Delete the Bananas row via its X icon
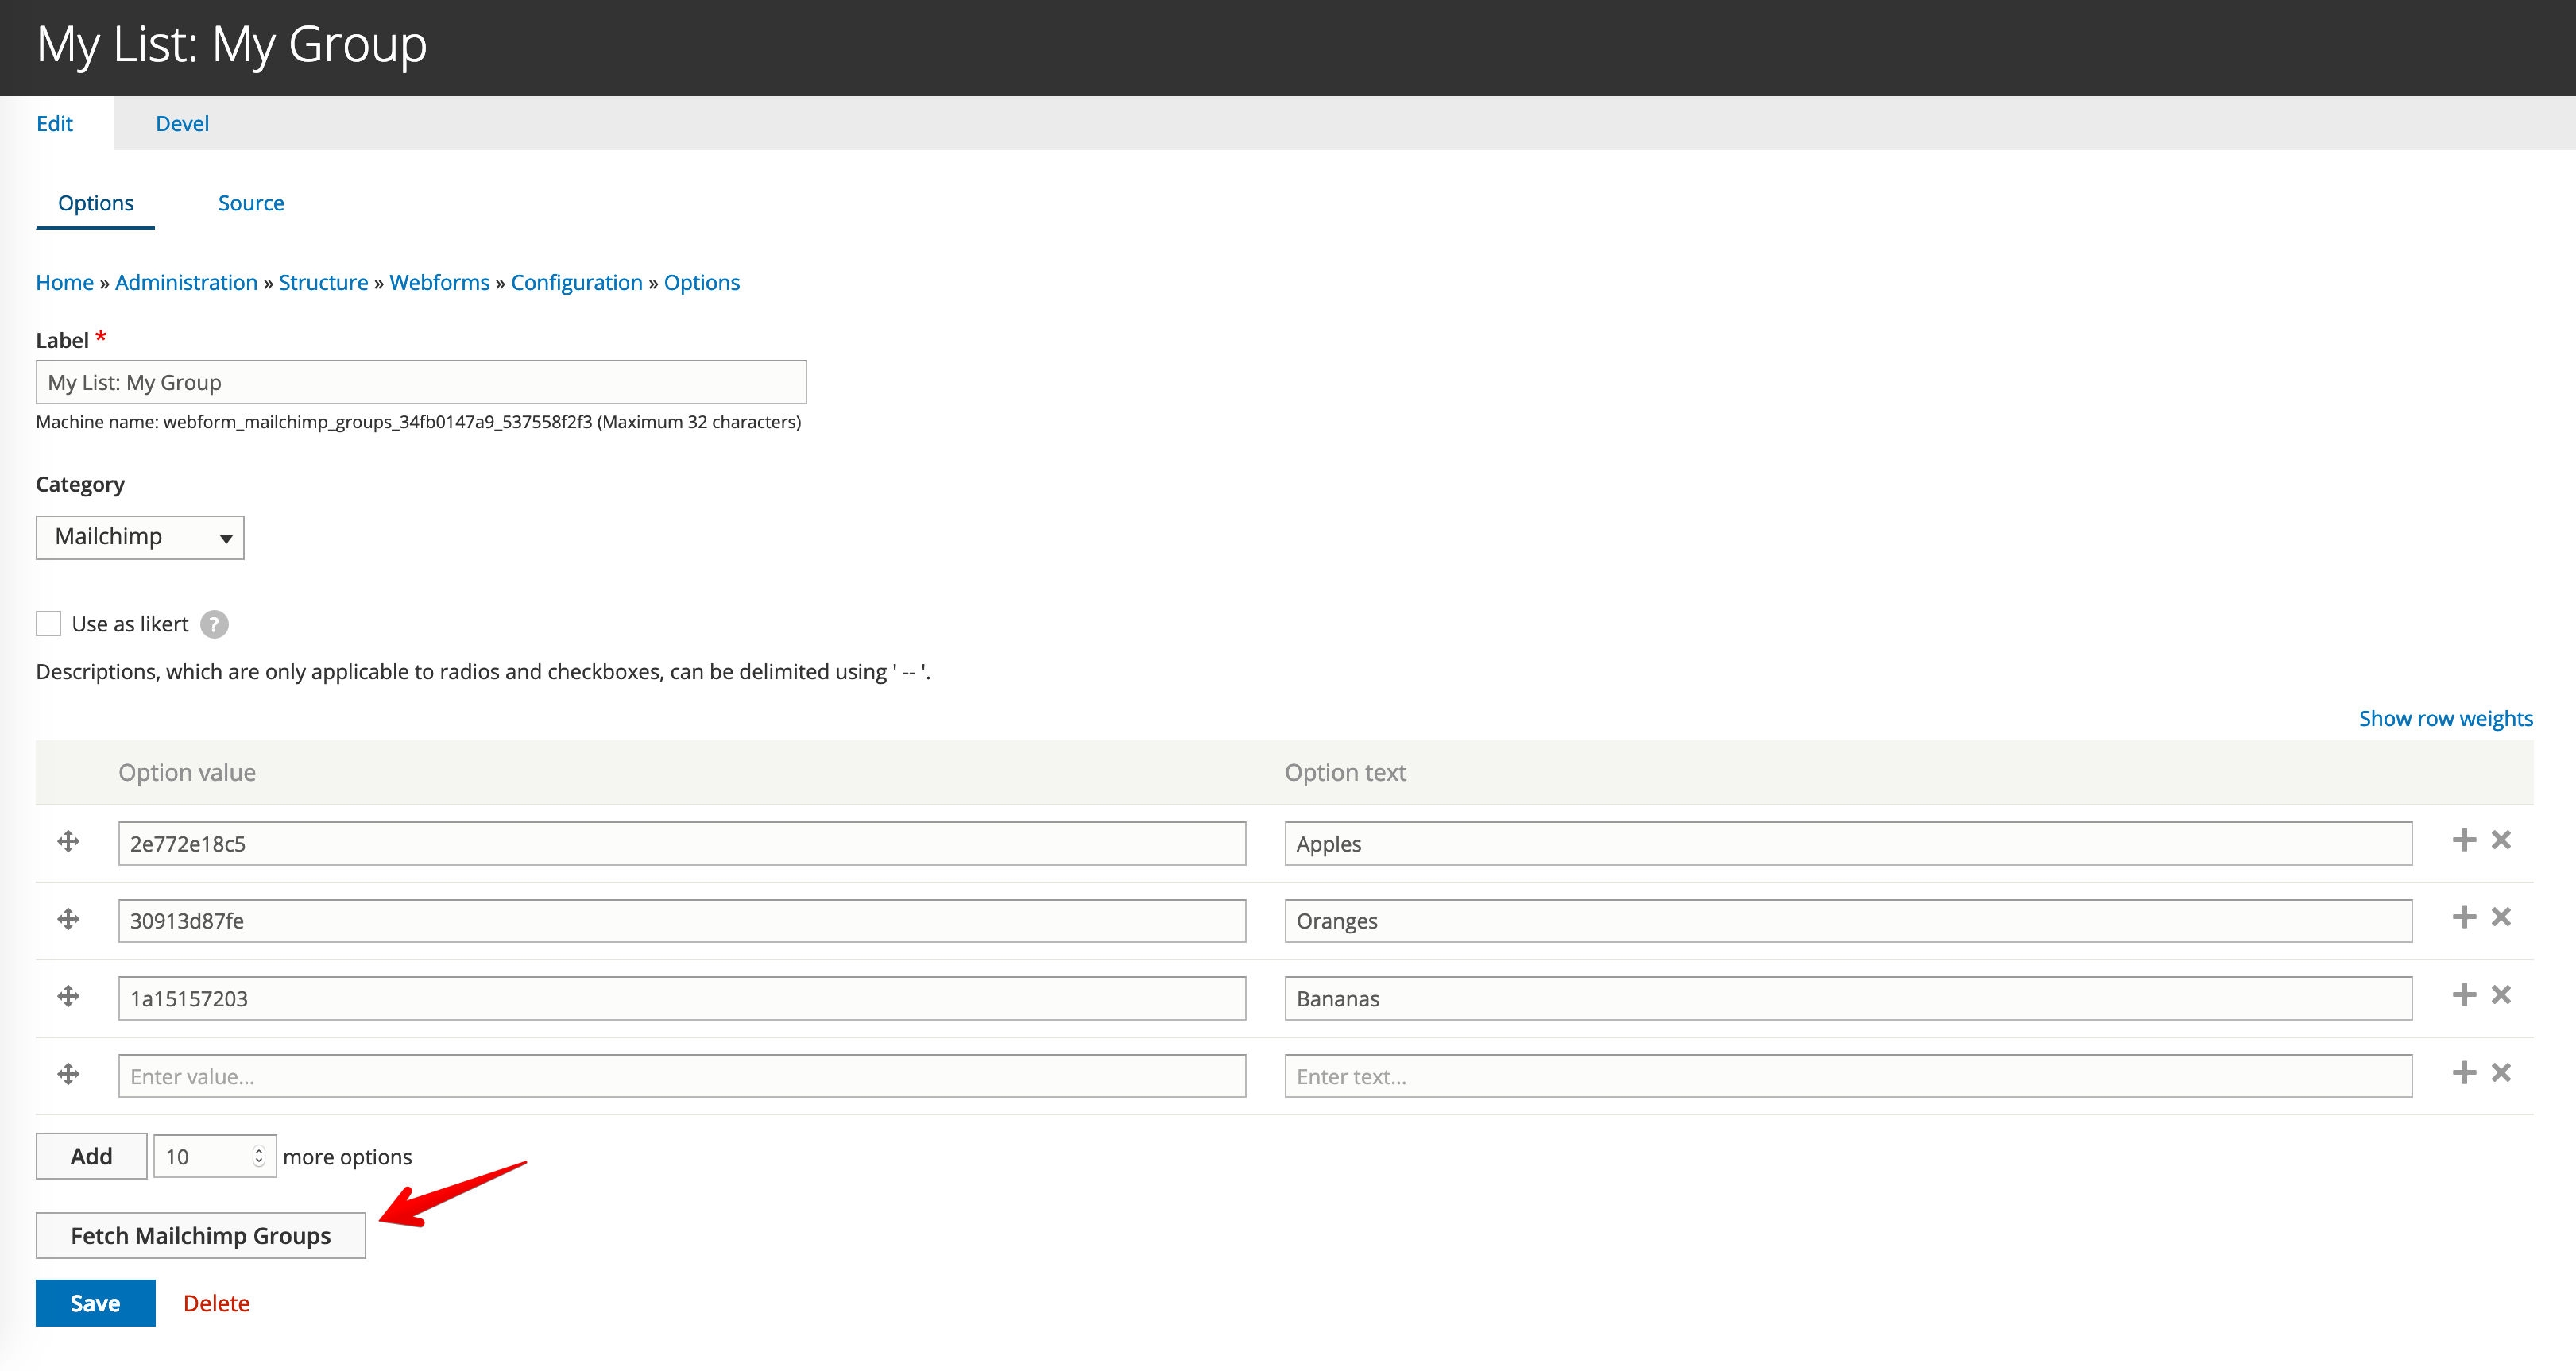This screenshot has width=2576, height=1371. point(2501,995)
